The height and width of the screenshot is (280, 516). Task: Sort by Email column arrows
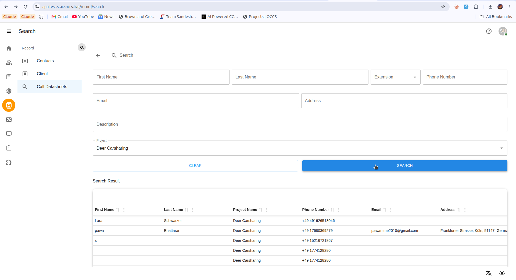click(385, 210)
